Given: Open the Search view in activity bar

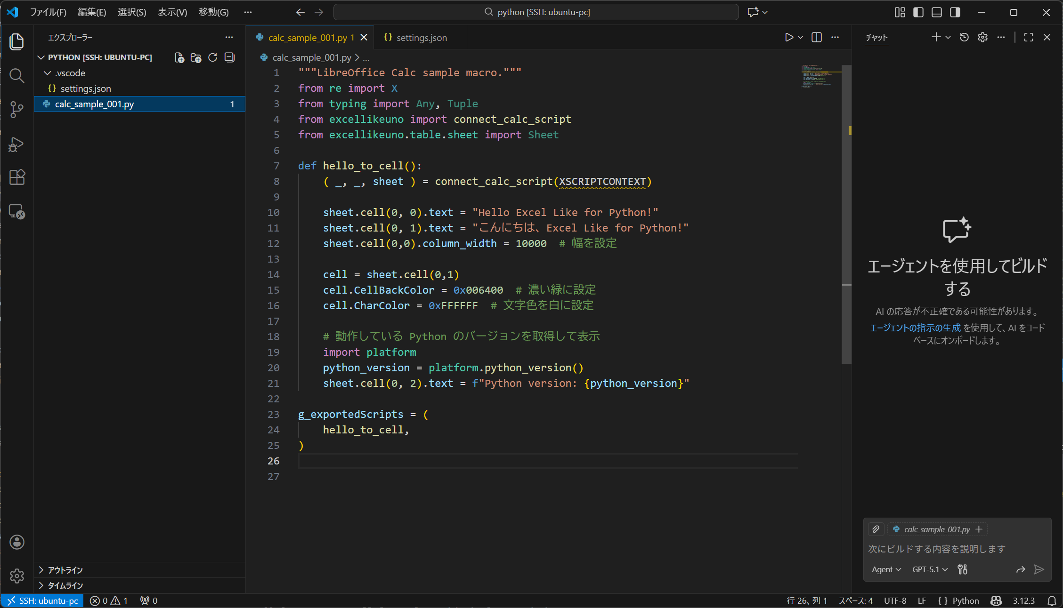Looking at the screenshot, I should tap(16, 76).
